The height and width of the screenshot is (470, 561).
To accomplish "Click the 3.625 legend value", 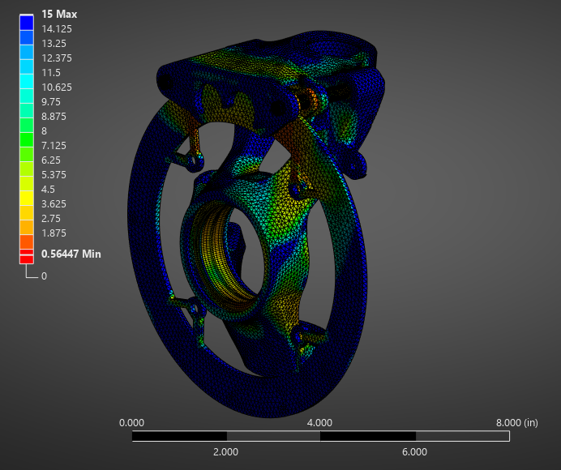I will pyautogui.click(x=54, y=204).
